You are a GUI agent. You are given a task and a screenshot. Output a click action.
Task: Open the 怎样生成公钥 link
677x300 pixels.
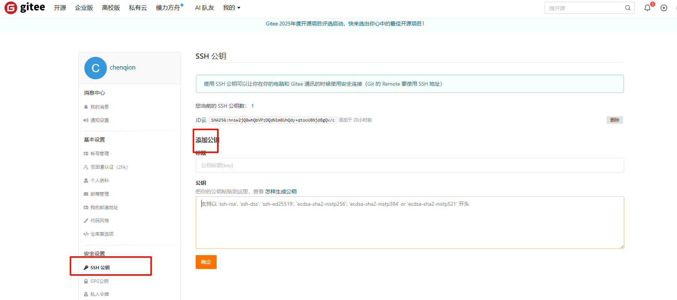tap(281, 192)
